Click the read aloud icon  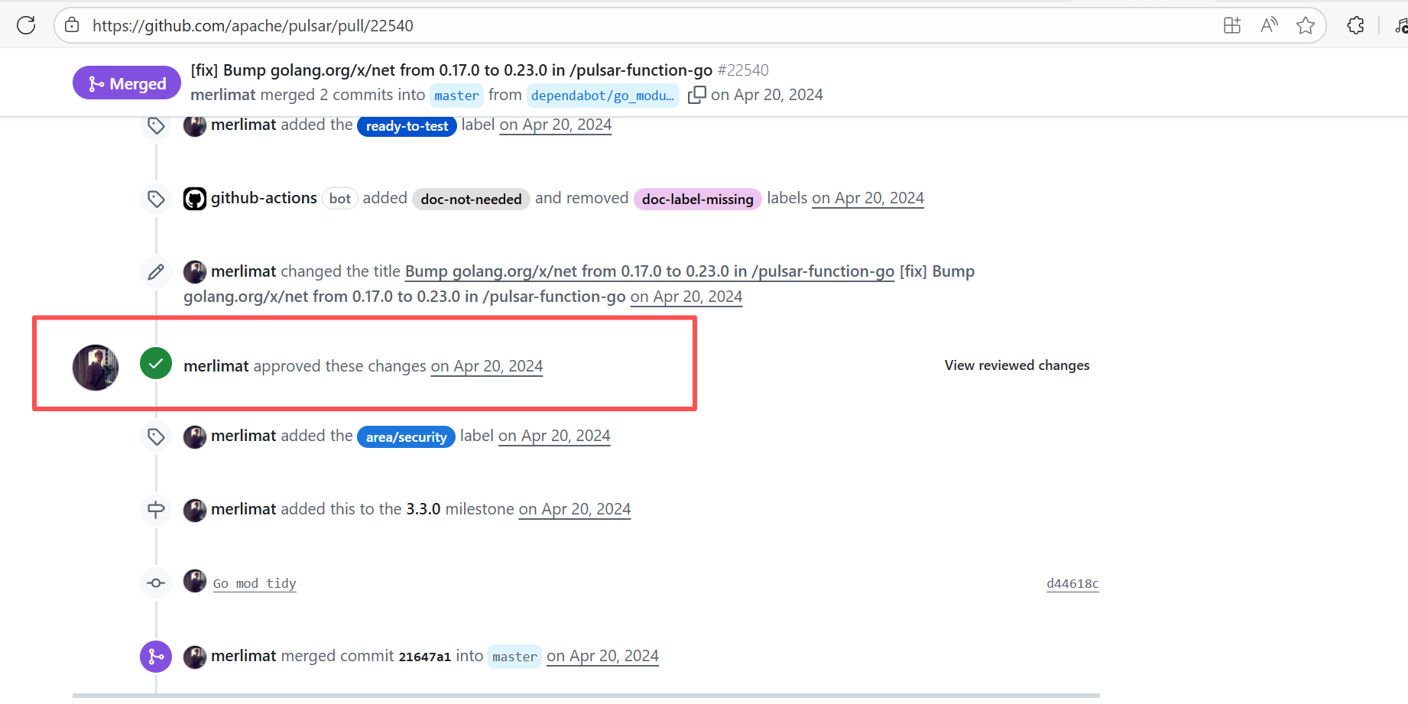[1269, 25]
